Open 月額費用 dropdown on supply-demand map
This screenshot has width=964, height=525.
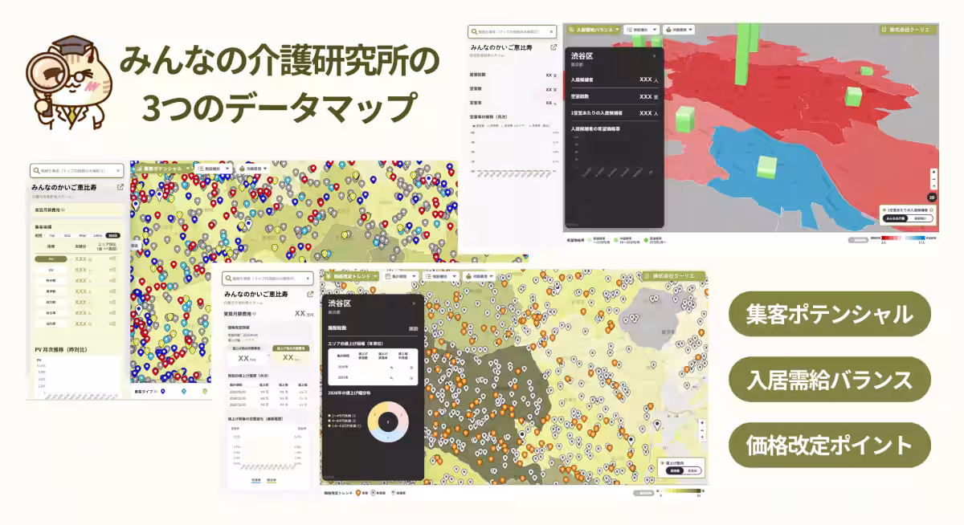click(x=679, y=30)
